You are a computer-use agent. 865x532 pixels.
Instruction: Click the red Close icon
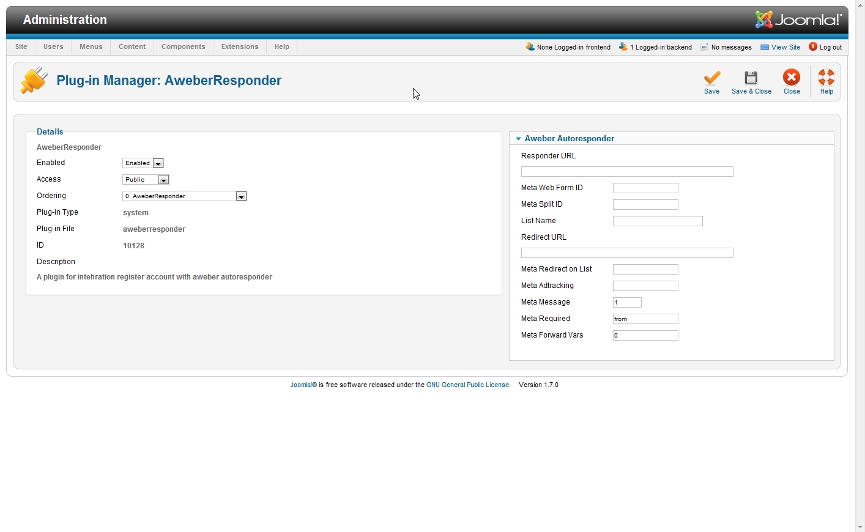792,77
